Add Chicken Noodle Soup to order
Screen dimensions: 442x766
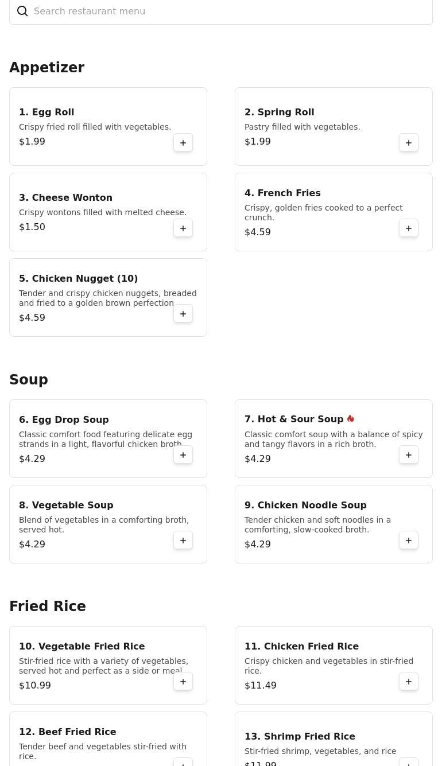(409, 541)
